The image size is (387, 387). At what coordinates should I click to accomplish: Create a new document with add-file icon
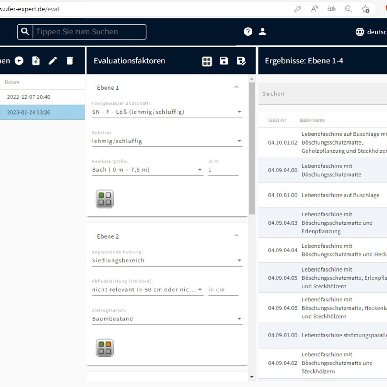[x=36, y=61]
